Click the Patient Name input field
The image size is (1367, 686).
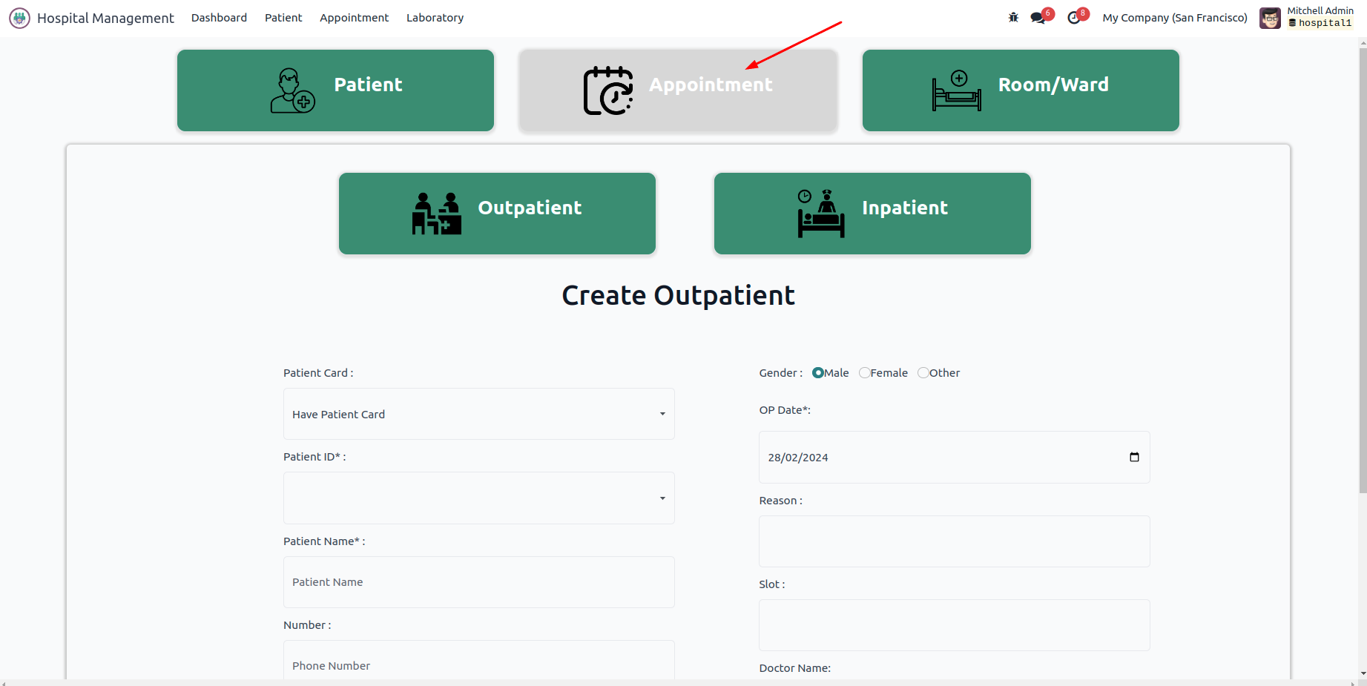pyautogui.click(x=478, y=582)
